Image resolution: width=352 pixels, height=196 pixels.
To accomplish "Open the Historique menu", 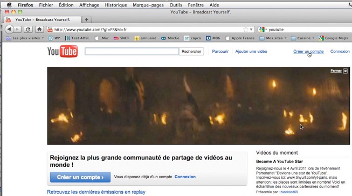I will pyautogui.click(x=116, y=5).
